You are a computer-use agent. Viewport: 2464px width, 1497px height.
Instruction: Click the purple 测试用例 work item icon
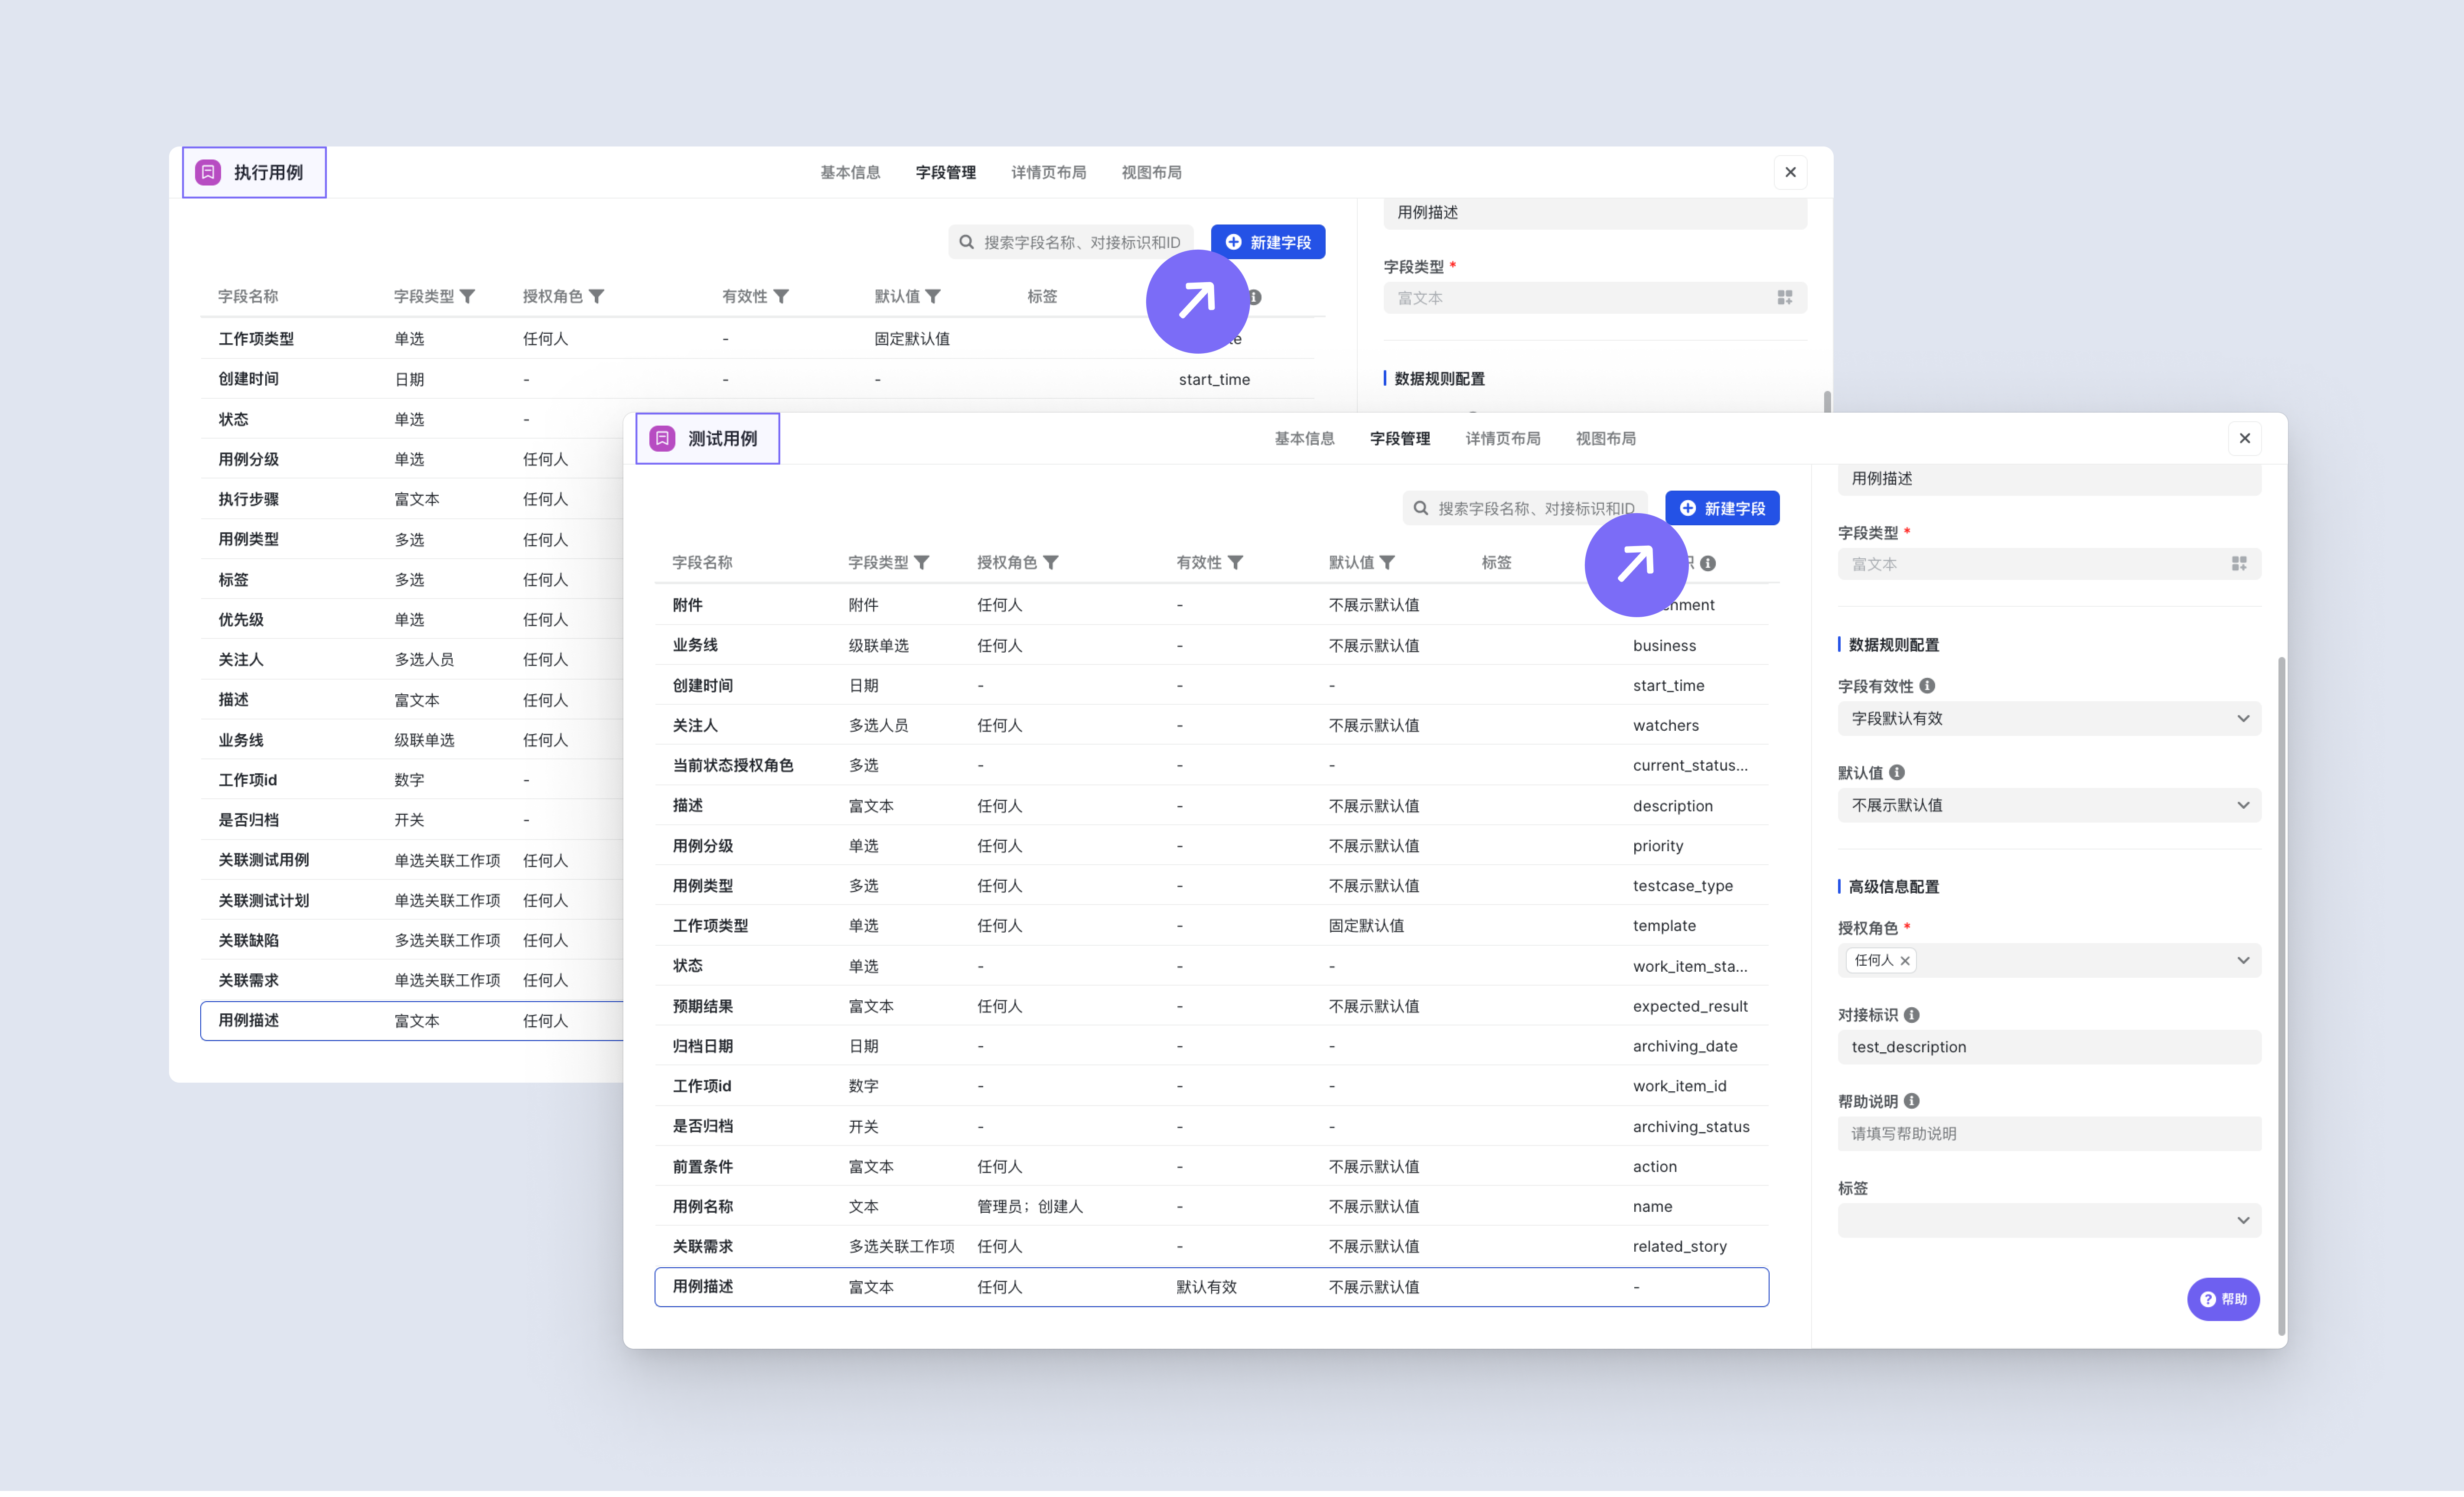663,439
